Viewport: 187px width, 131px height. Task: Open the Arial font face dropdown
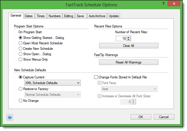pos(130,89)
